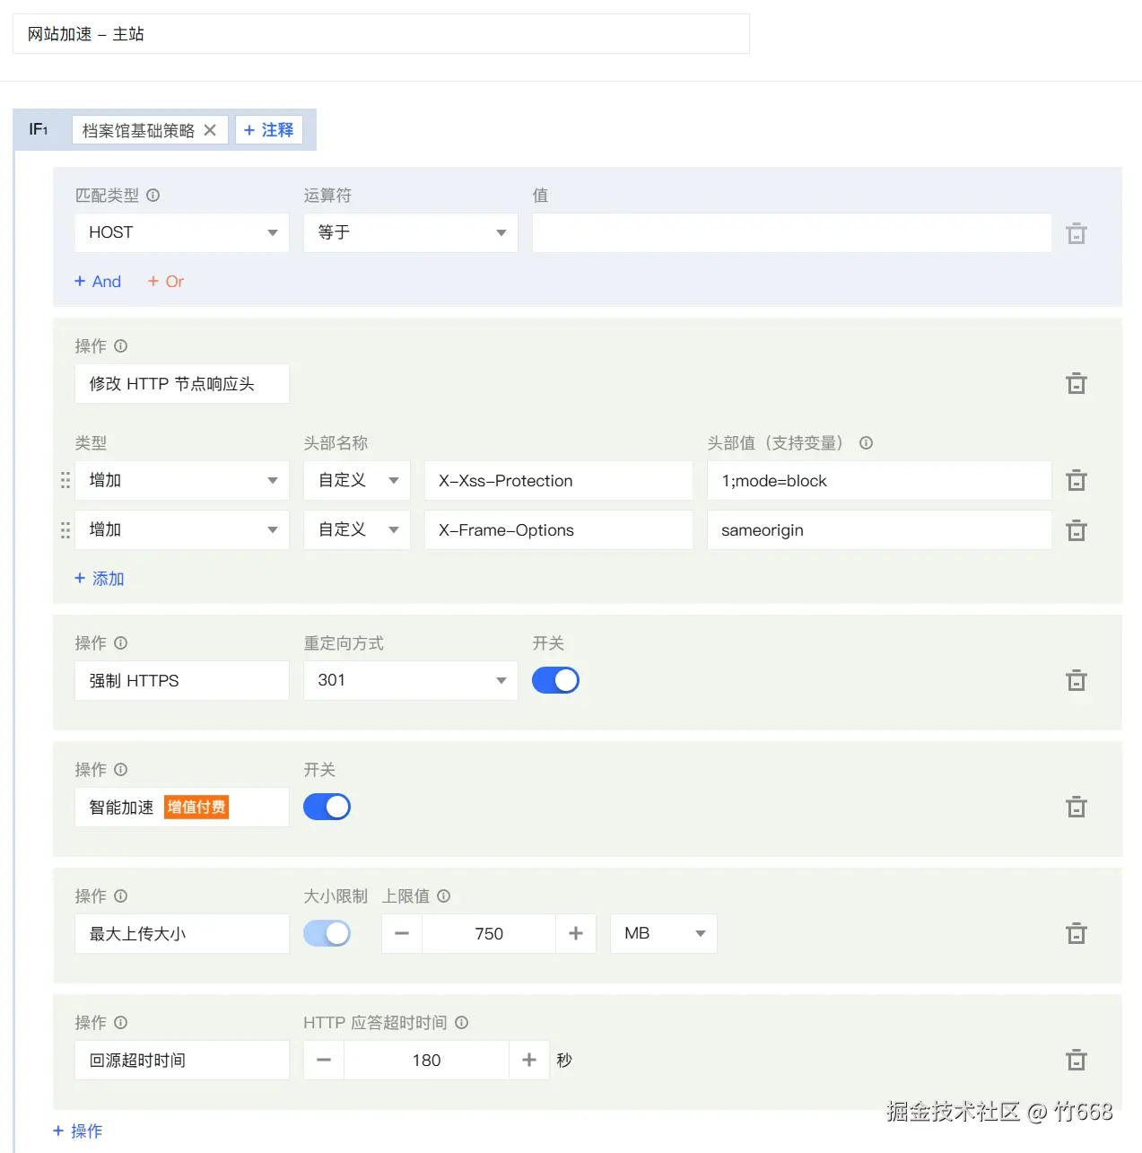The image size is (1142, 1153).
Task: Toggle the 大小限制 switch
Action: (x=327, y=933)
